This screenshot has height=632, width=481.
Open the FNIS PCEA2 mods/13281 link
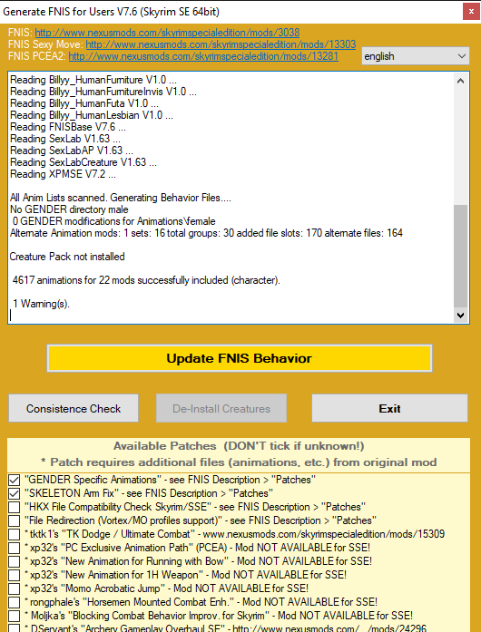point(203,56)
